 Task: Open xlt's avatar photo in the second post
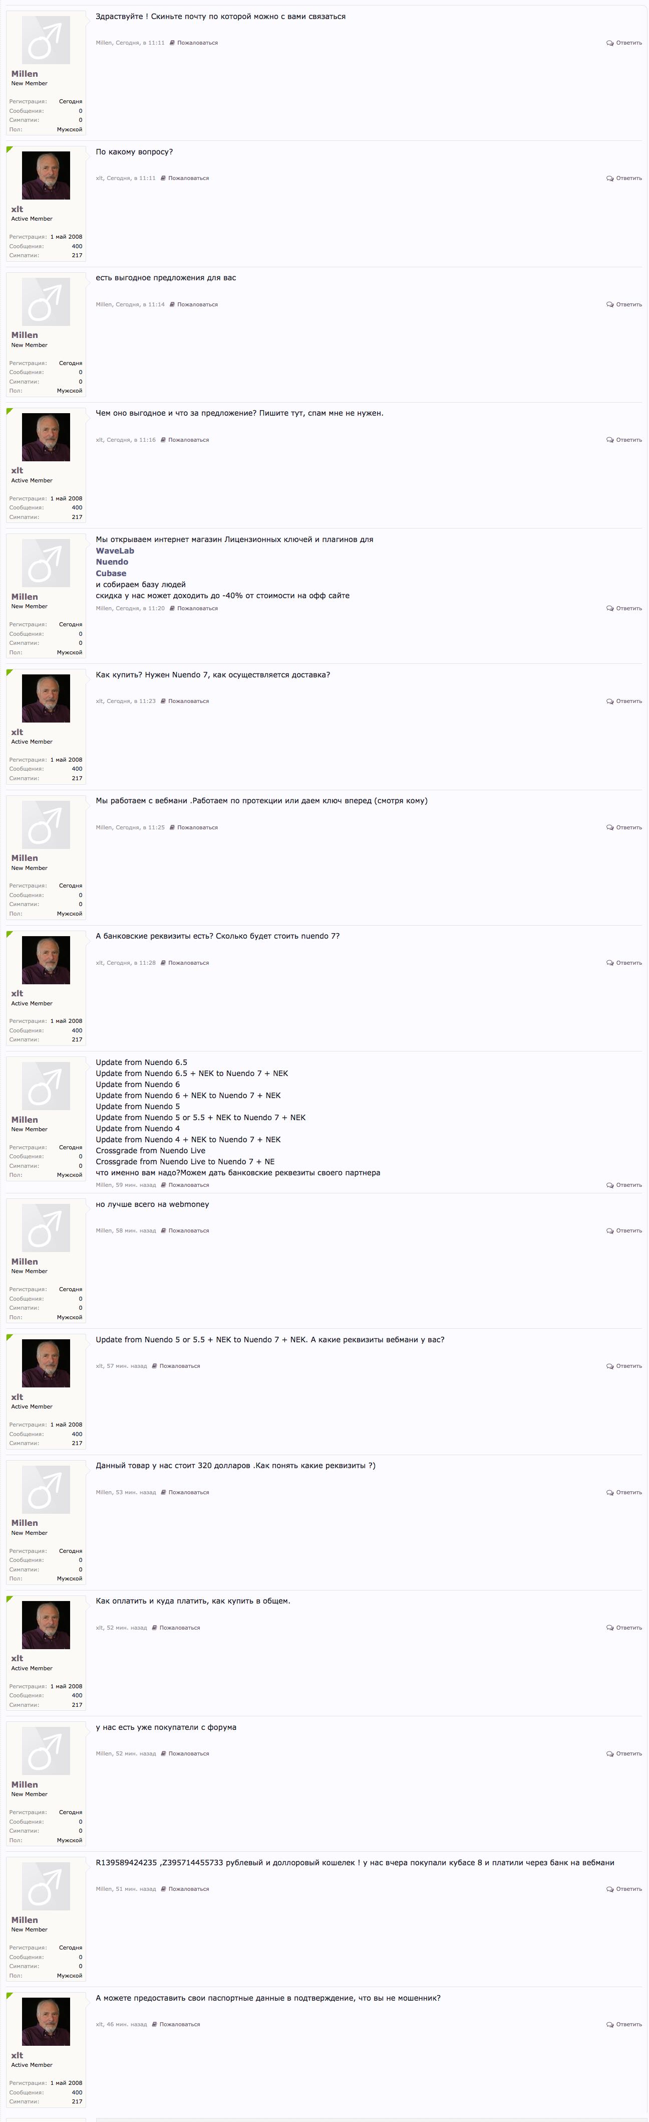click(x=45, y=175)
